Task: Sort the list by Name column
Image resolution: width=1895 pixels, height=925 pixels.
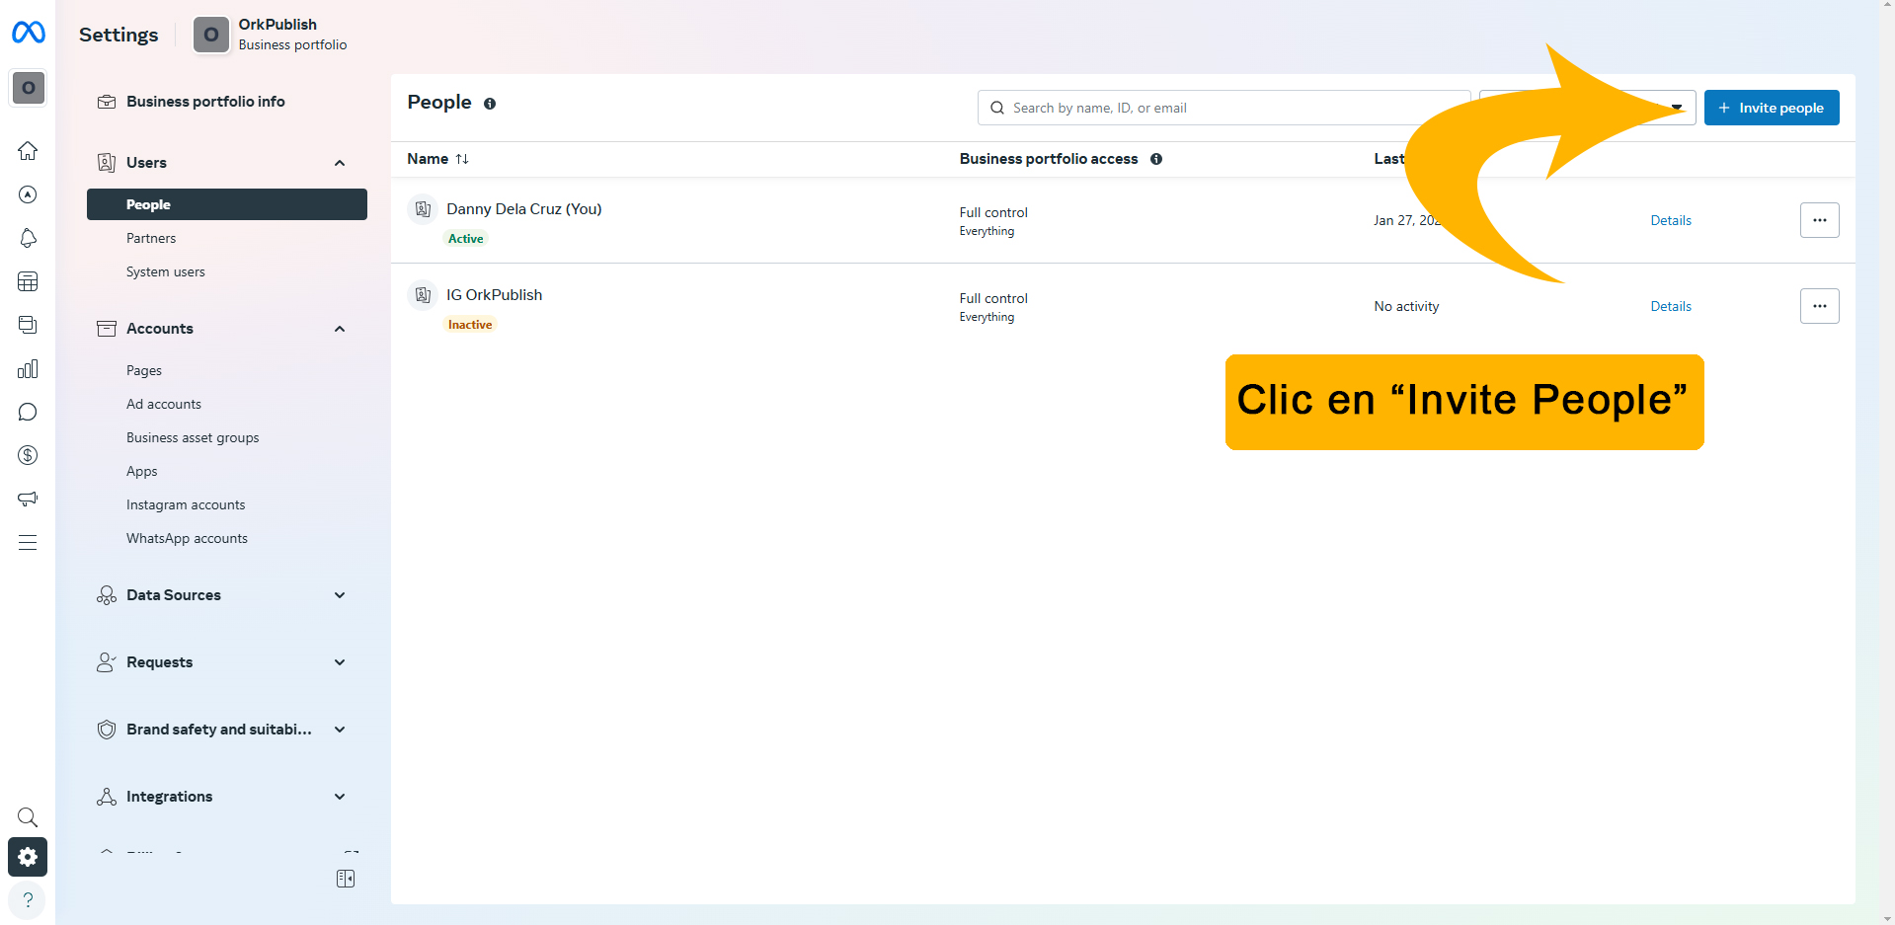Action: coord(437,159)
